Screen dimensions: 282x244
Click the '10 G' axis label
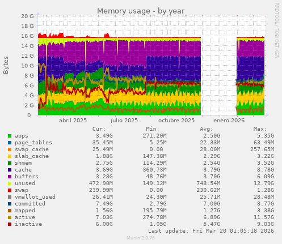27,66
